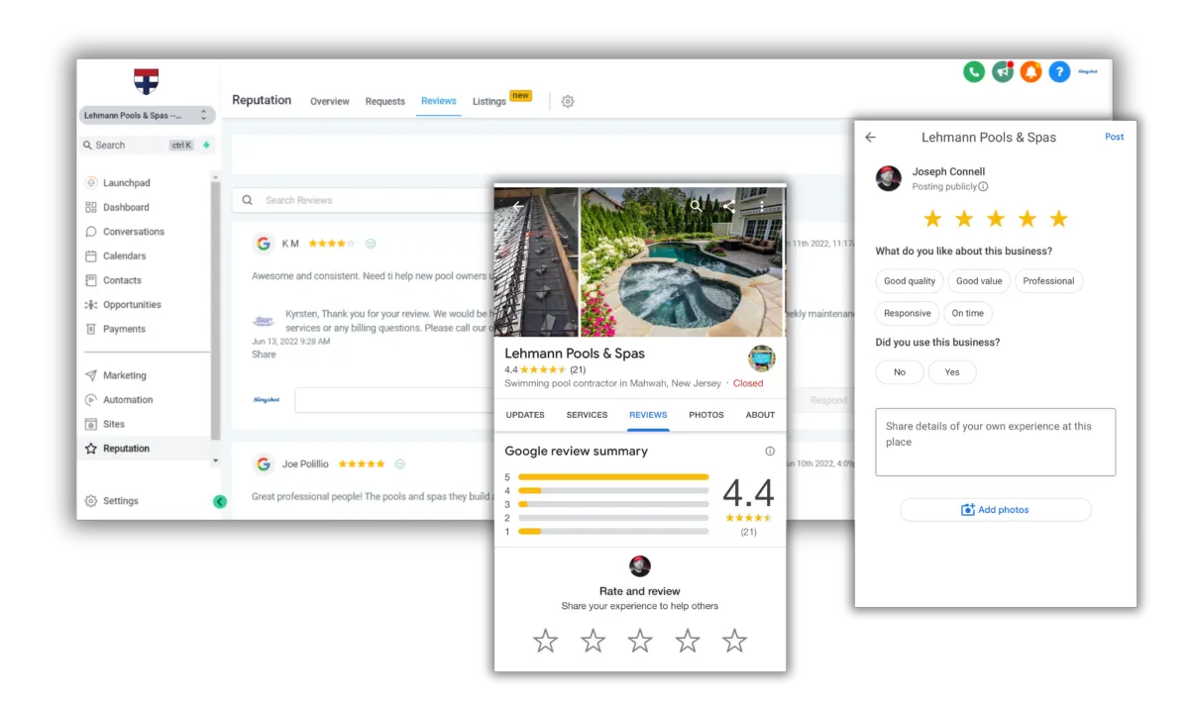This screenshot has width=1189, height=710.
Task: Switch to the Overview tab
Action: click(330, 101)
